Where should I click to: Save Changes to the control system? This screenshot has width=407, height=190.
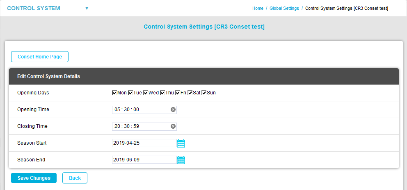[34, 178]
